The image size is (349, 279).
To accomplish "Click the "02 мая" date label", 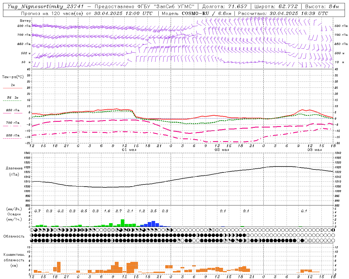I will (222, 150).
